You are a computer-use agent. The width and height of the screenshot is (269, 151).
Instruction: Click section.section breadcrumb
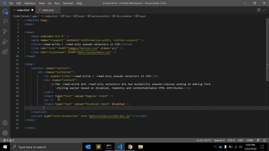pos(98,16)
